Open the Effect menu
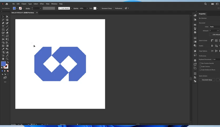Image resolution: width=220 pixels, height=127 pixels. (42, 4)
